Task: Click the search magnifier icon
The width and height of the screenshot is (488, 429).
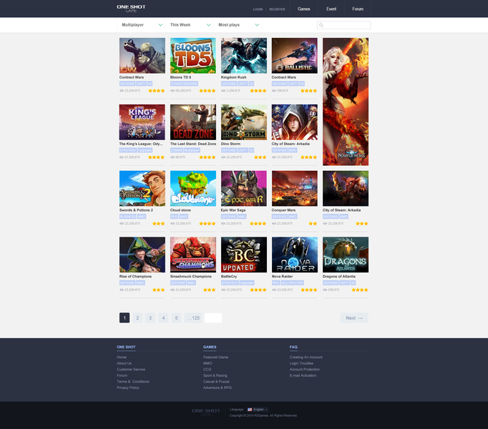Action: point(321,25)
